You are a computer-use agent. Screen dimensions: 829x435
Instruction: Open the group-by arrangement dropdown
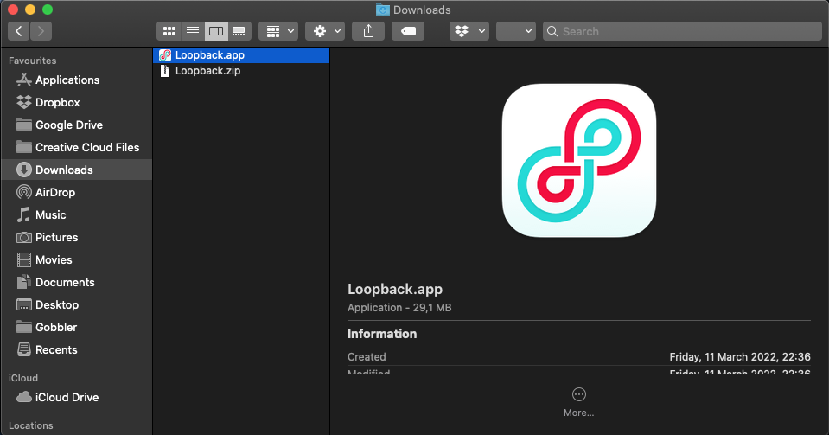278,31
